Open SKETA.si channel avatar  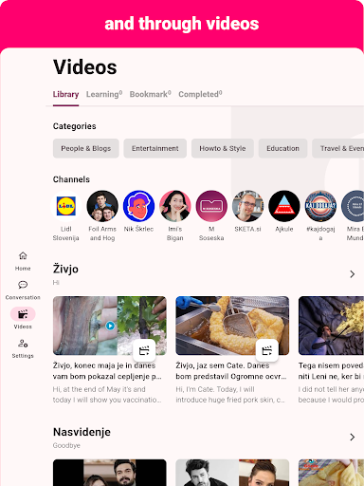[x=247, y=206]
